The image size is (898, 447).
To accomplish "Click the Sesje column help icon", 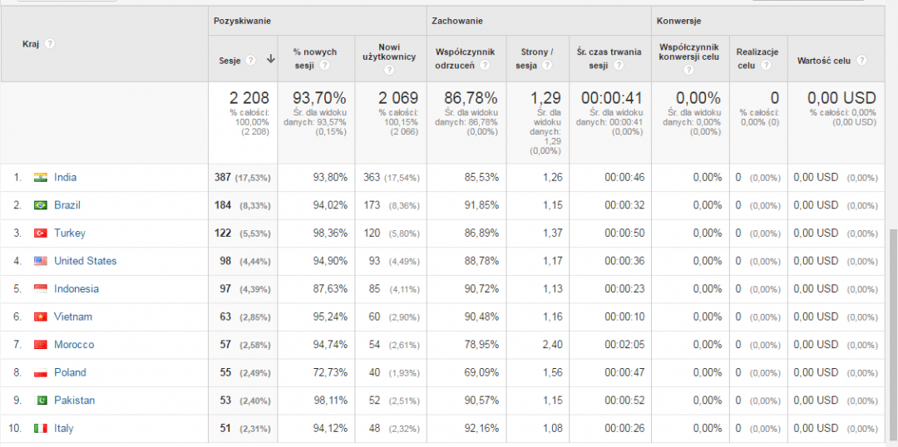I will tap(249, 59).
